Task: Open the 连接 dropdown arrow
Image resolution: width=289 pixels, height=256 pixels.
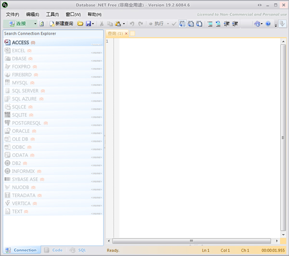Action: pyautogui.click(x=35, y=24)
